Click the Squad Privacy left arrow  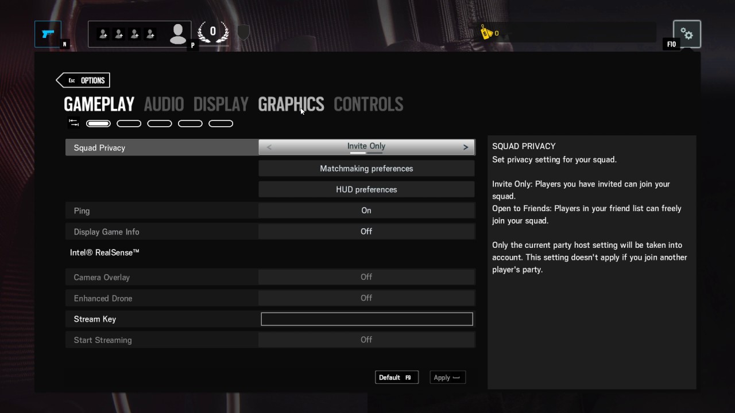(x=269, y=147)
